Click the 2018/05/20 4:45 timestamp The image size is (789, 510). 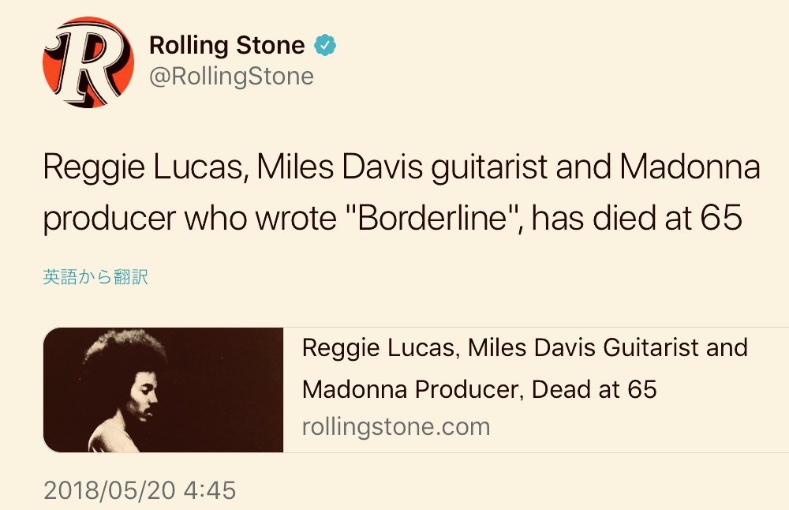140,490
